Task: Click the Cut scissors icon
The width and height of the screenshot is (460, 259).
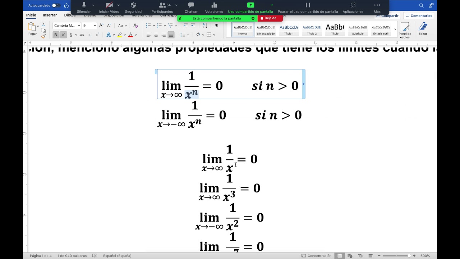Action: click(43, 24)
